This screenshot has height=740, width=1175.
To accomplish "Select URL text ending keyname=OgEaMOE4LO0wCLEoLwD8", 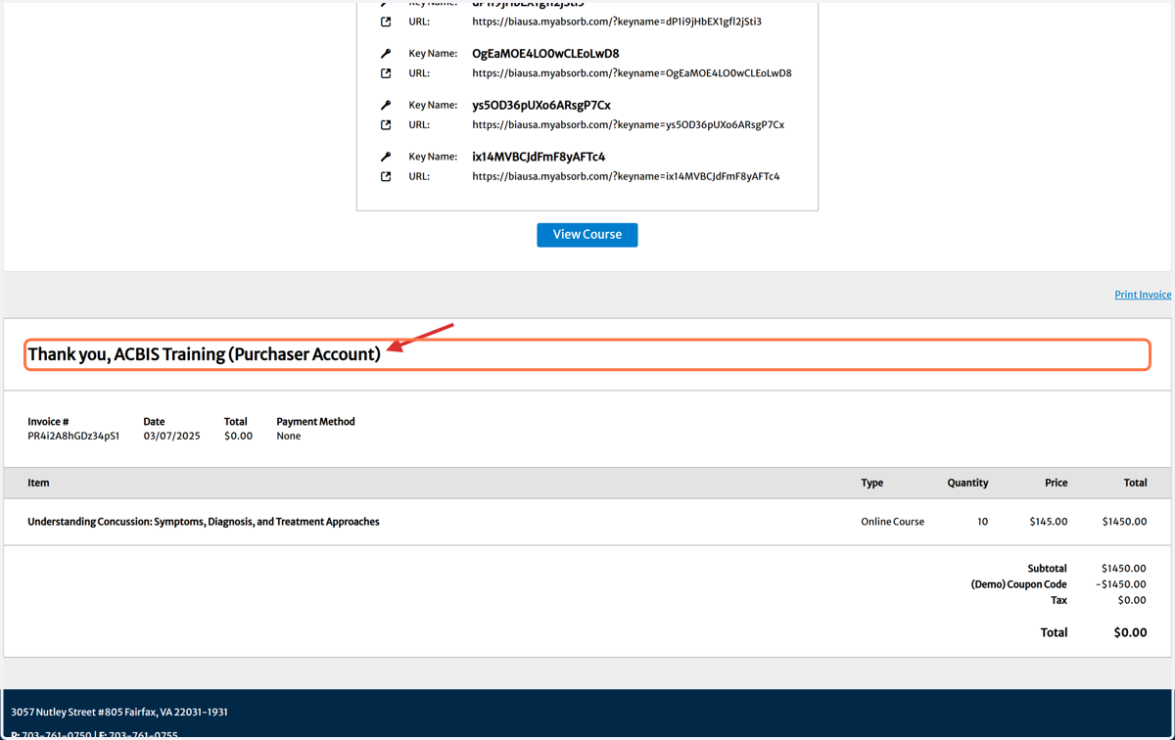I will coord(632,73).
